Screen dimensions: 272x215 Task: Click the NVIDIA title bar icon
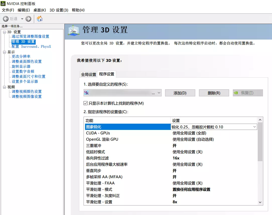pyautogui.click(x=3, y=4)
